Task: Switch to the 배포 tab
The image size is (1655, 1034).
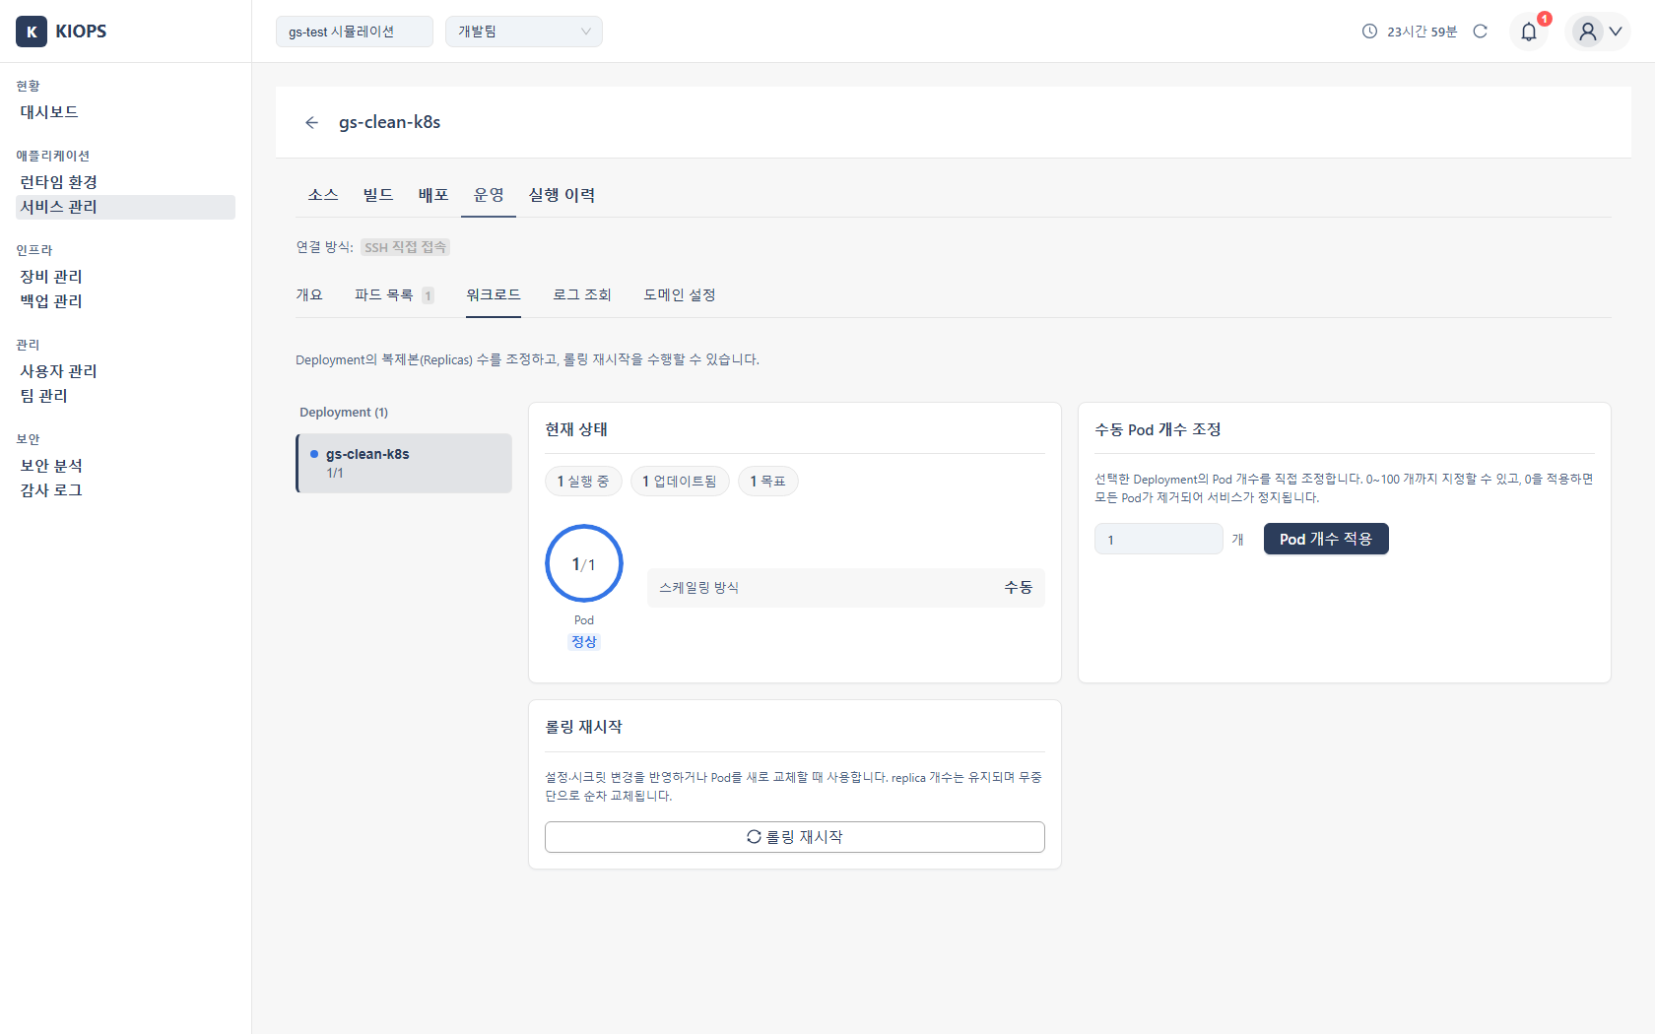Action: click(433, 195)
